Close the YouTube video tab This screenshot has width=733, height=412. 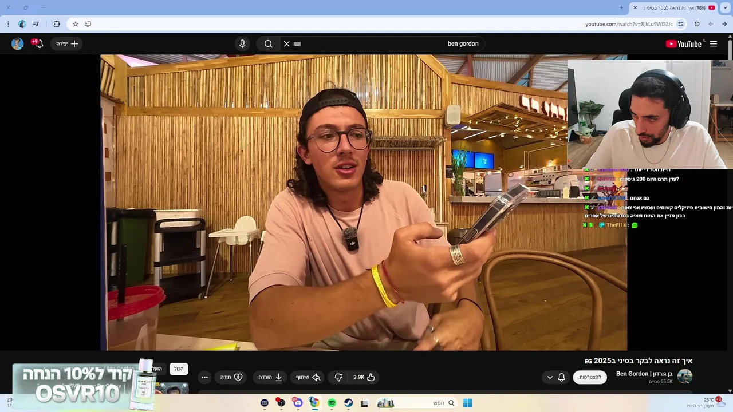[x=635, y=7]
